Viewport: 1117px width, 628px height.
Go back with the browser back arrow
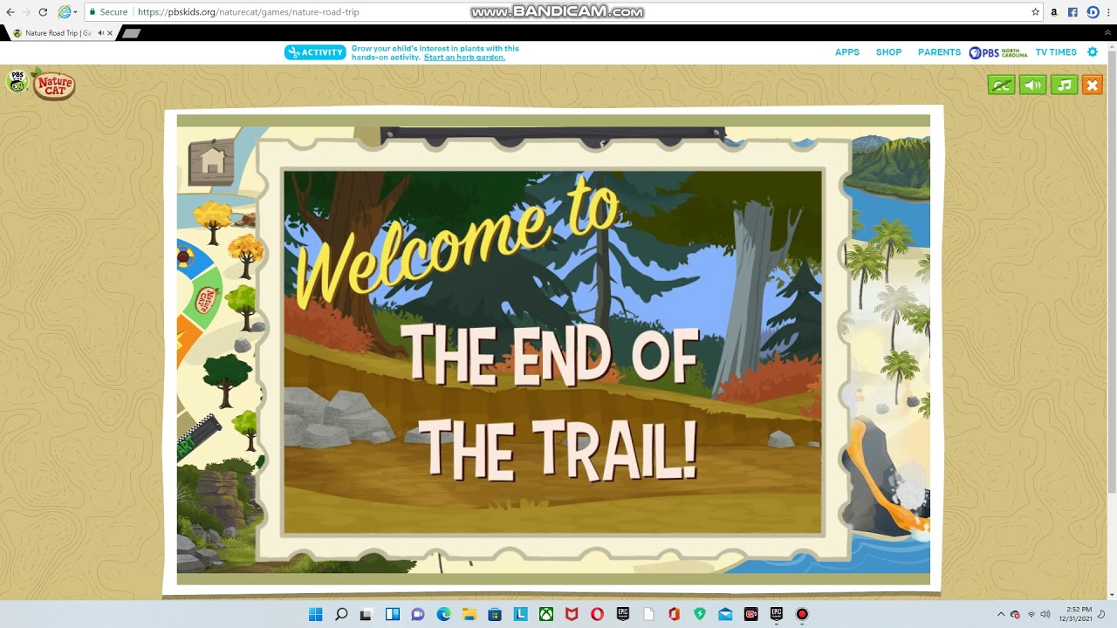tap(10, 12)
